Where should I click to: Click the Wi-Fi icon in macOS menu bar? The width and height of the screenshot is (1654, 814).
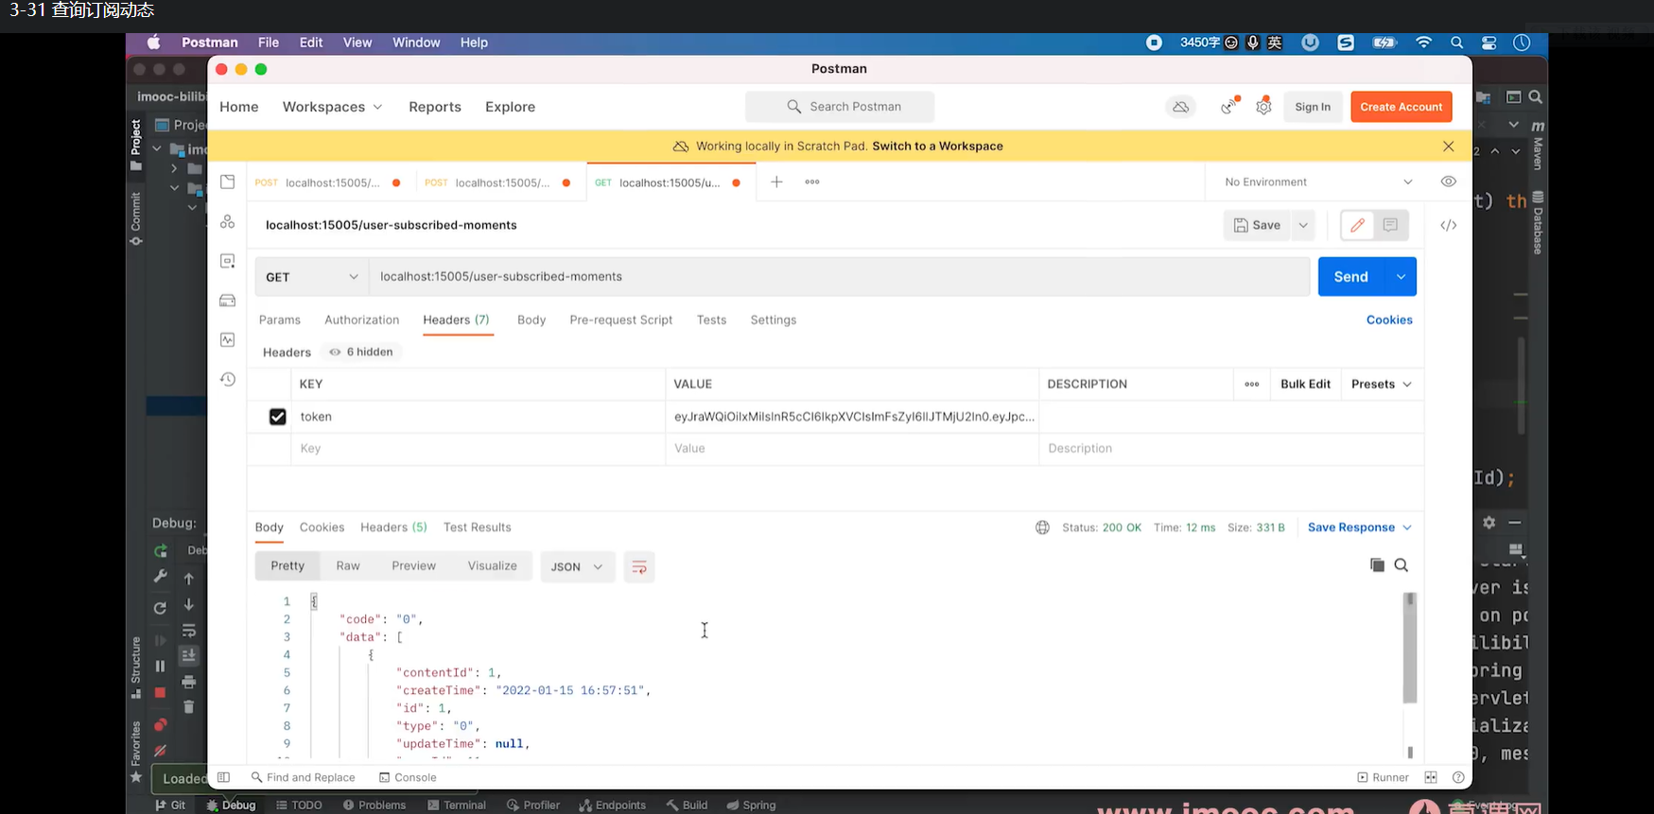pyautogui.click(x=1423, y=43)
